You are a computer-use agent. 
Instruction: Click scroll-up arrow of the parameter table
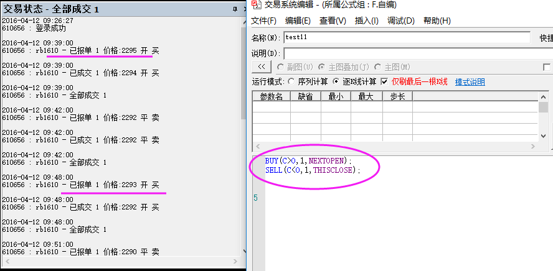(x=543, y=96)
